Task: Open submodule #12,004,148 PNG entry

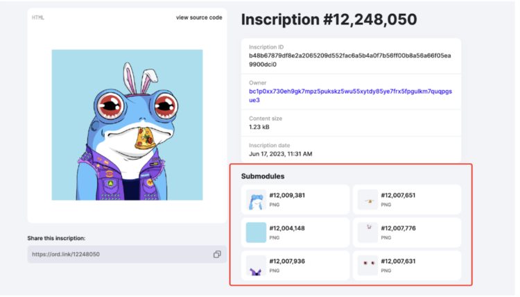Action: 287,228
